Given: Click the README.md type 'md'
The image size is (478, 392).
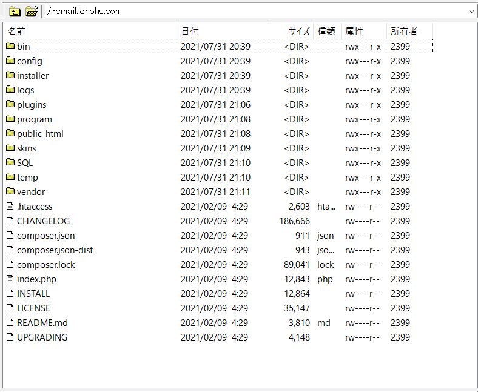Looking at the screenshot, I should pos(324,322).
